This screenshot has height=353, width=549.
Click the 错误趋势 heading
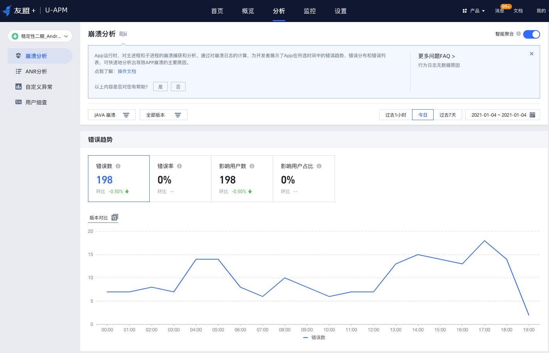coord(100,139)
